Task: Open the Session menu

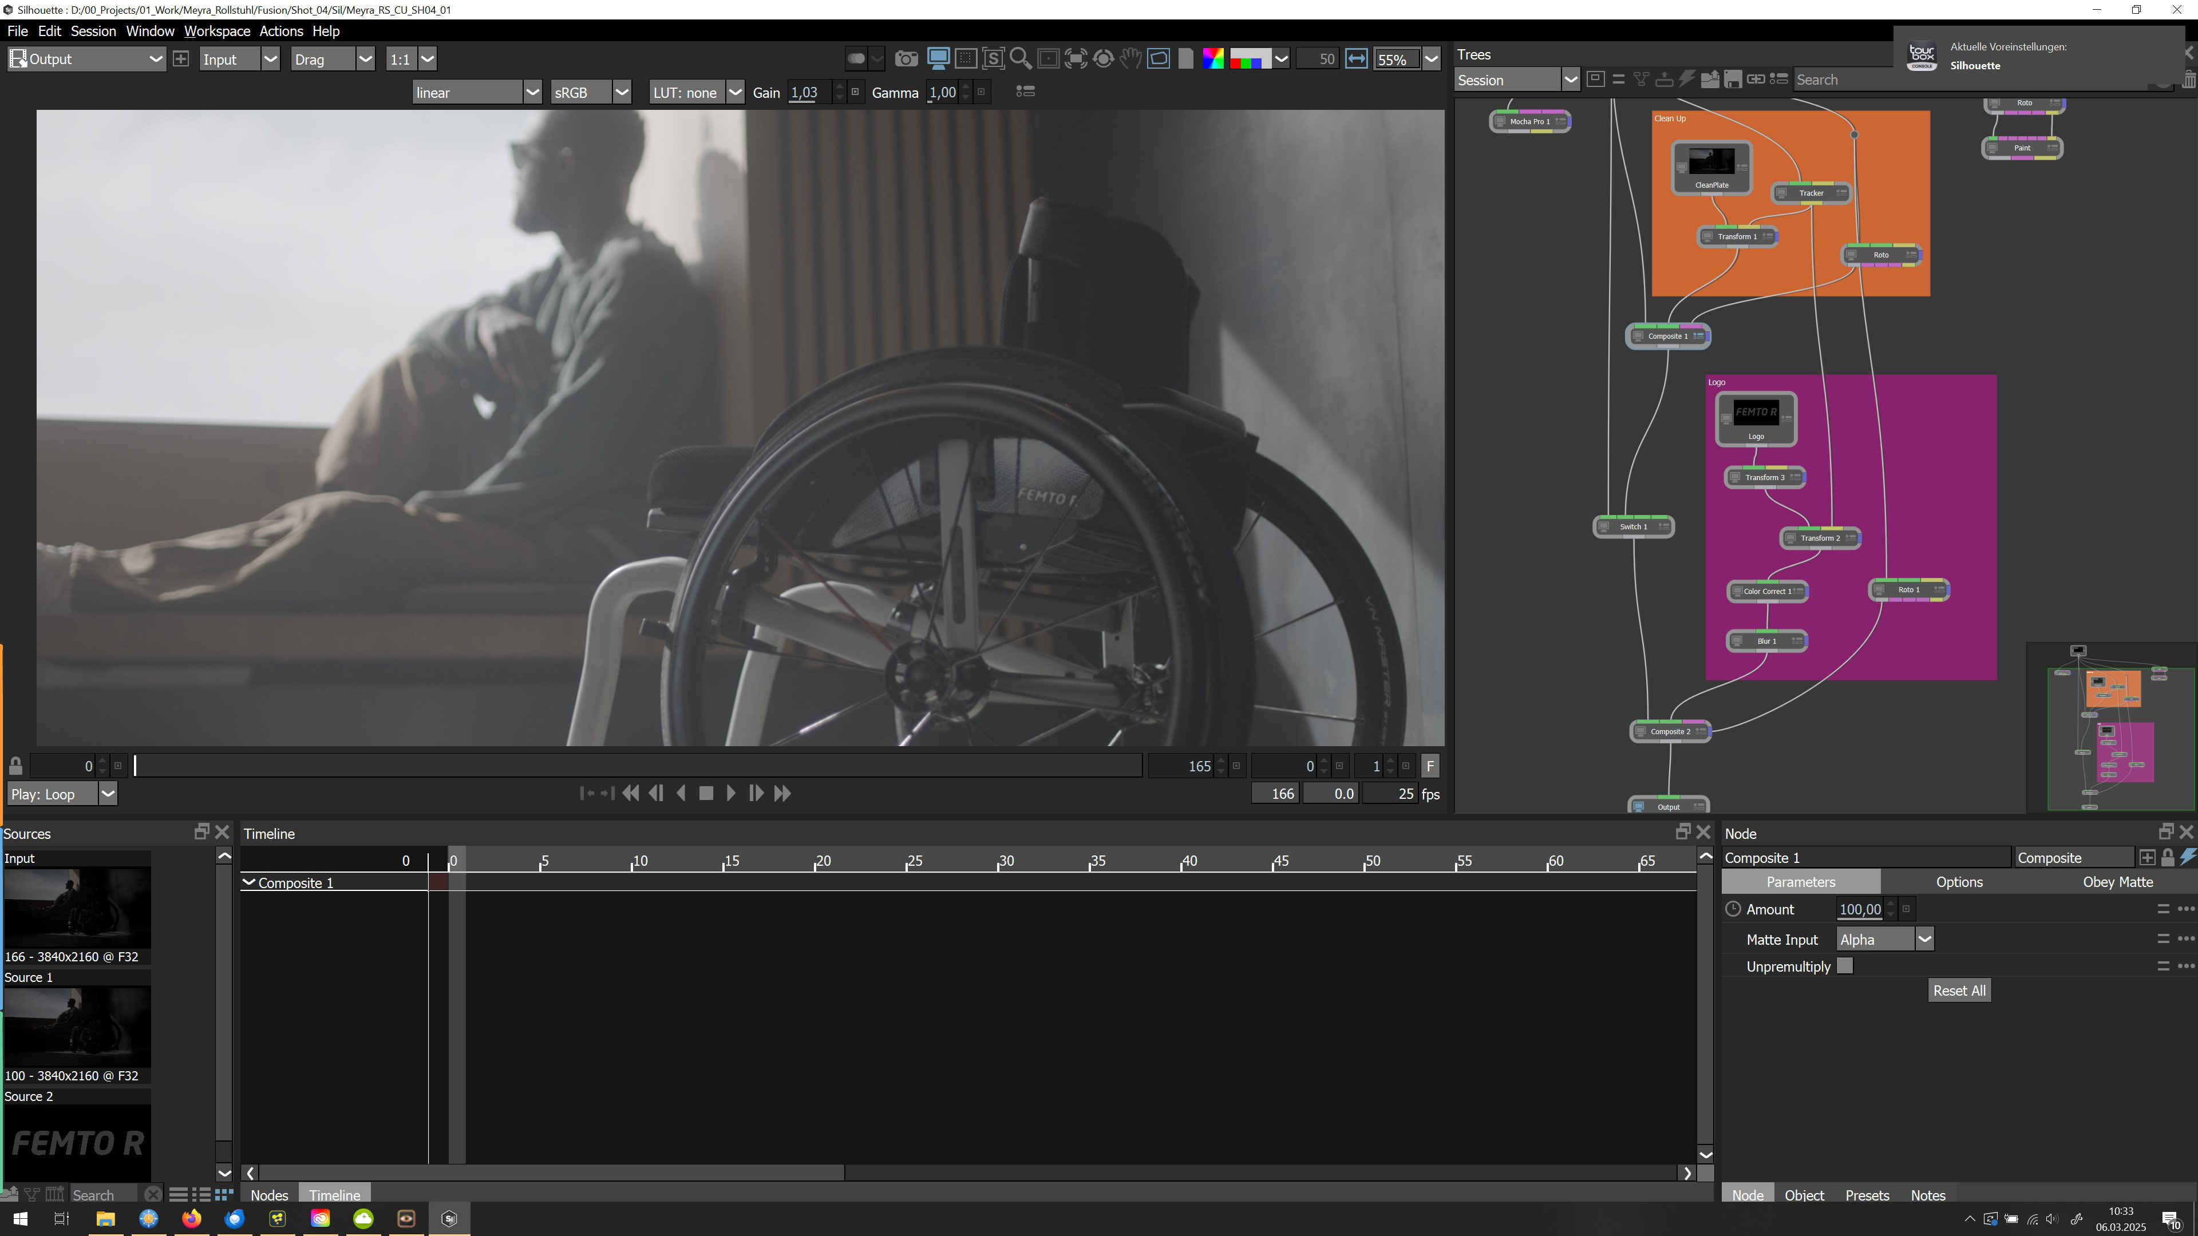Action: (x=93, y=31)
